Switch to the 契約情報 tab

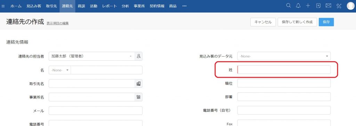157,6
